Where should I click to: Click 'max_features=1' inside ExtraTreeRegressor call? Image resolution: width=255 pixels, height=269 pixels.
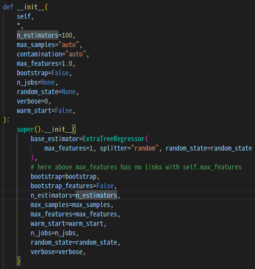pyautogui.click(x=69, y=148)
